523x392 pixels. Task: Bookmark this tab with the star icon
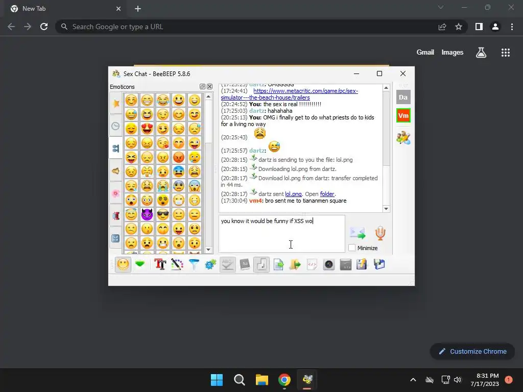tap(459, 27)
